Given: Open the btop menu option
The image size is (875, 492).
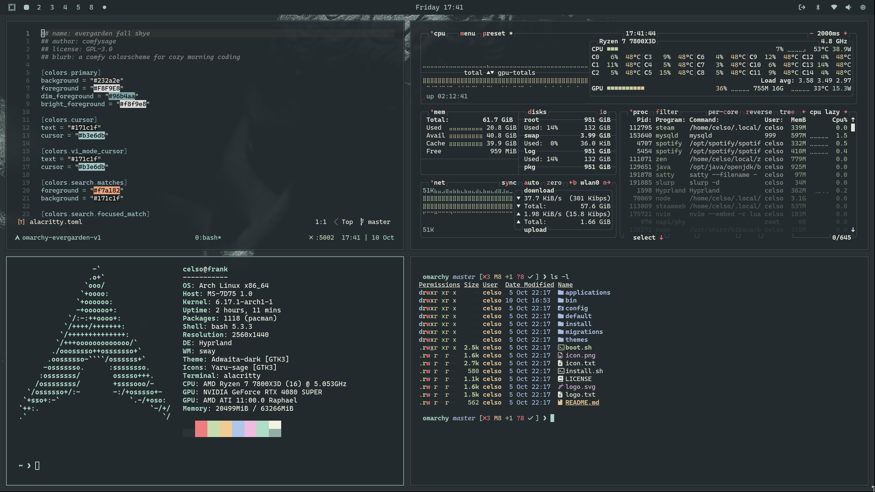Looking at the screenshot, I should click(467, 33).
